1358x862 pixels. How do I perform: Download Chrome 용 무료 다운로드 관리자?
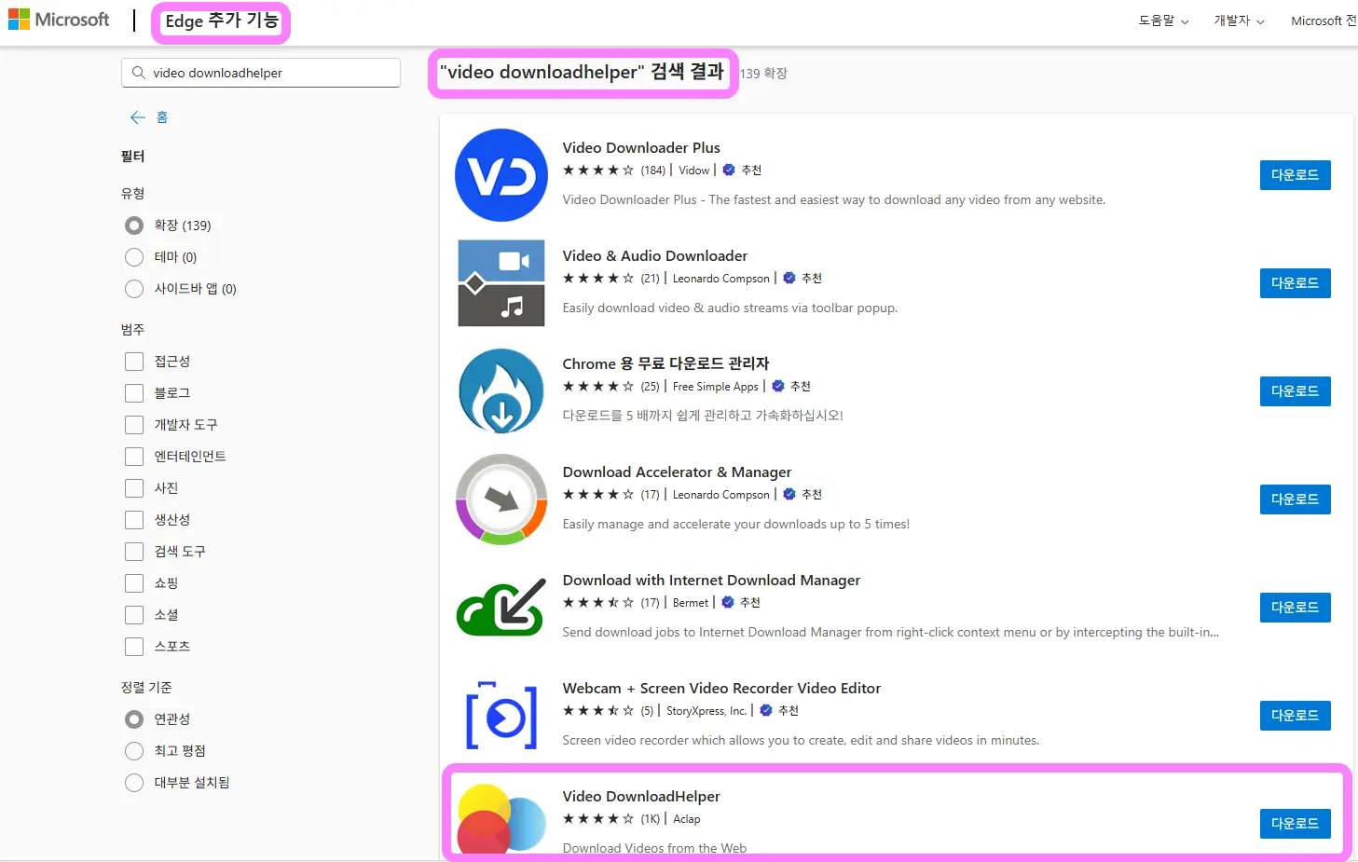(1295, 391)
